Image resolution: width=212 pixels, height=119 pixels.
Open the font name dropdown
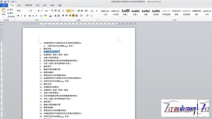[28, 11]
